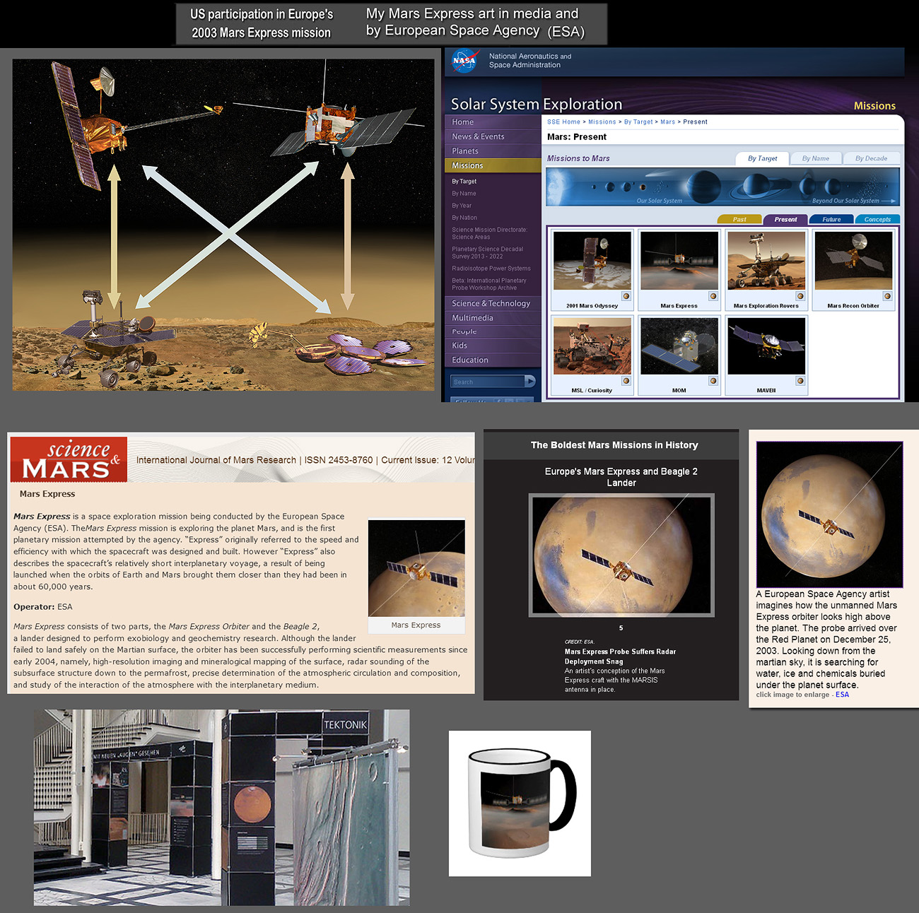Select the By Decade tab
The width and height of the screenshot is (919, 913).
(x=871, y=158)
